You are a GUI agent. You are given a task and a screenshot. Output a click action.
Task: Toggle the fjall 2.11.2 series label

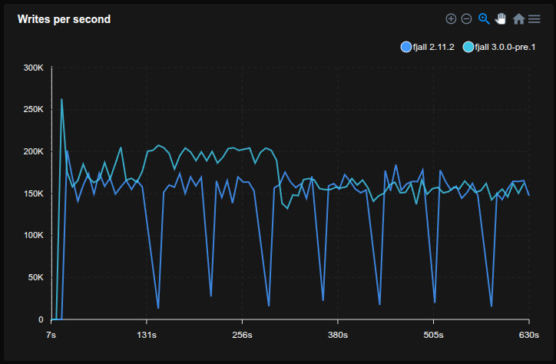click(433, 48)
